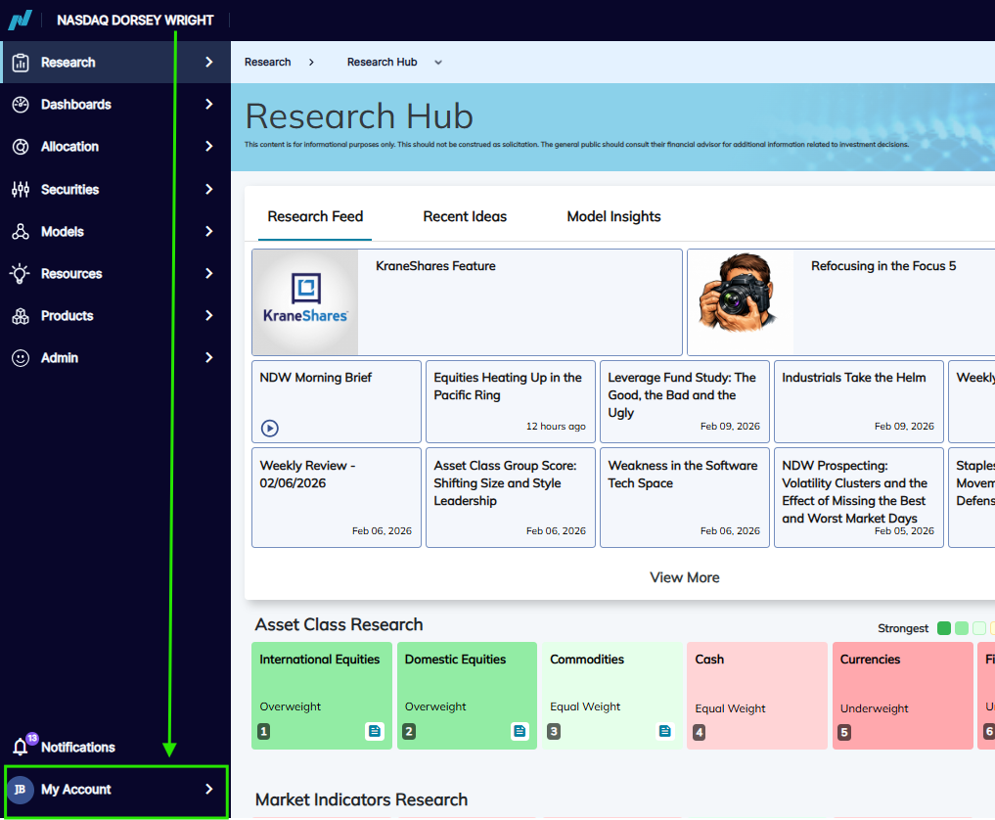The width and height of the screenshot is (995, 820).
Task: Expand the Products menu chevron
Action: coord(208,315)
